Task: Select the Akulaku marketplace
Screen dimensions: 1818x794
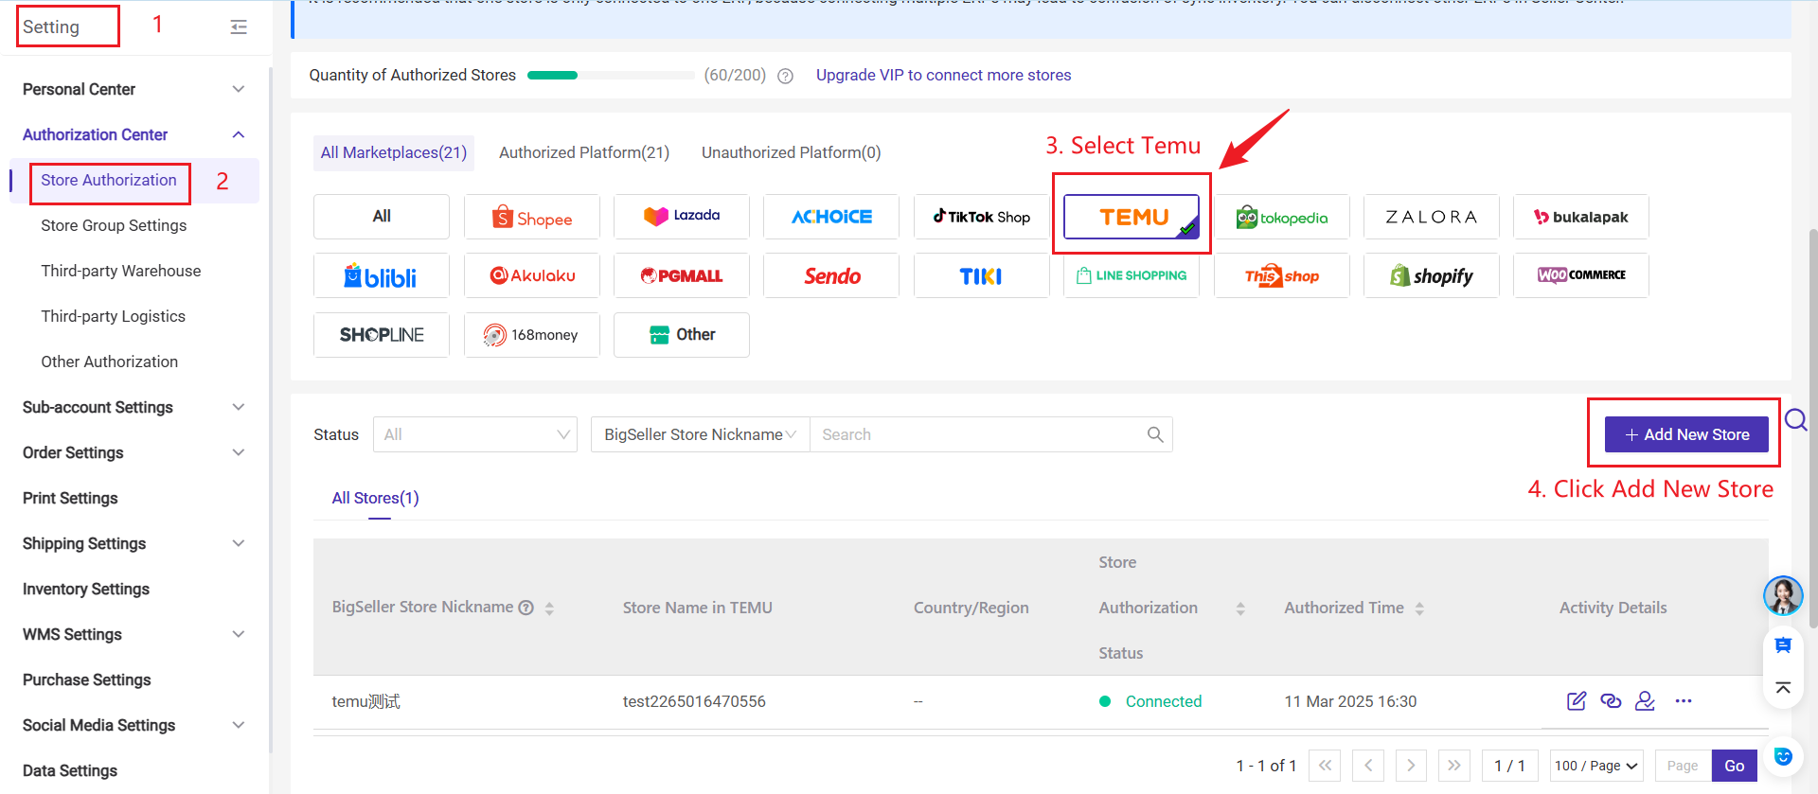Action: (532, 275)
